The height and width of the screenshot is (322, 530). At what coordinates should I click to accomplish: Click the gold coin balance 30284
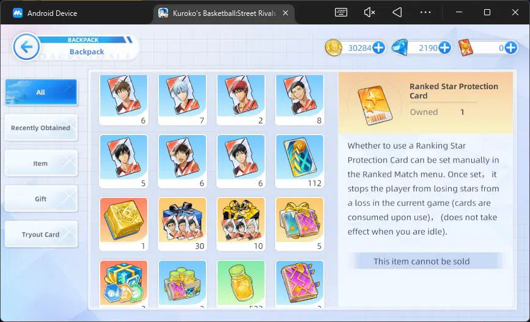click(x=359, y=48)
